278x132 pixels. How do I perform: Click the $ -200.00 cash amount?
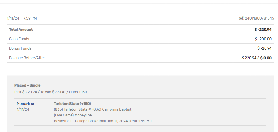coord(263,39)
